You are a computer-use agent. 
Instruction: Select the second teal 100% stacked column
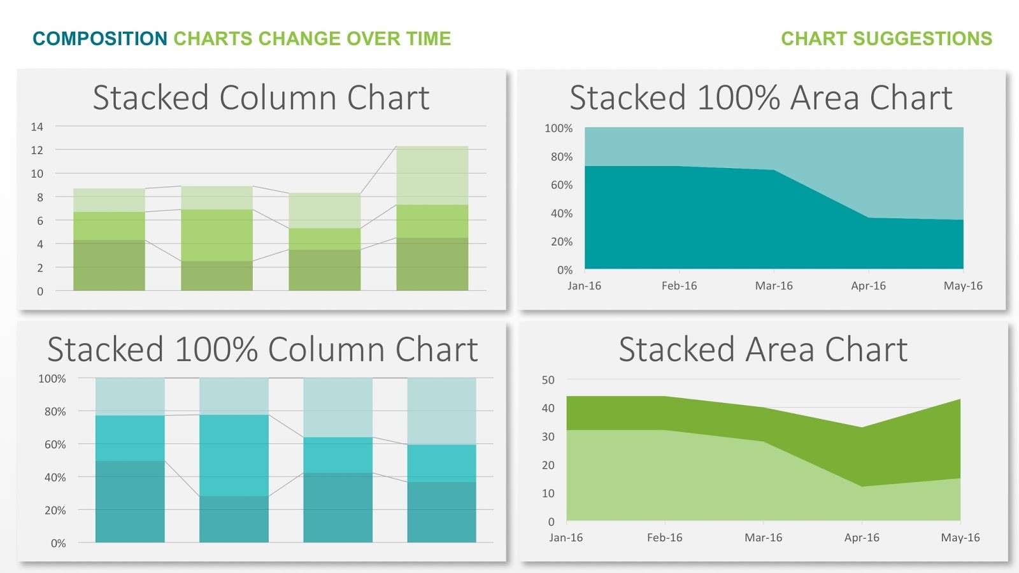(234, 460)
